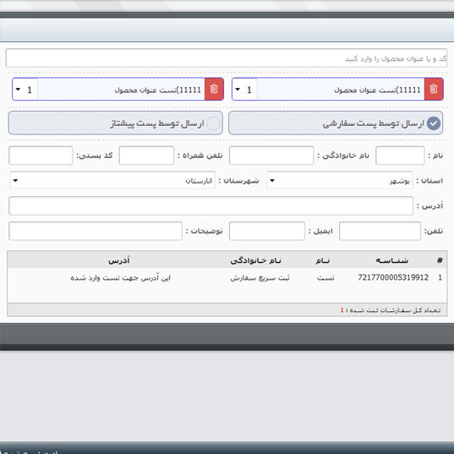Click the product code or title search field
Screen dimensions: 454x454
pos(227,58)
